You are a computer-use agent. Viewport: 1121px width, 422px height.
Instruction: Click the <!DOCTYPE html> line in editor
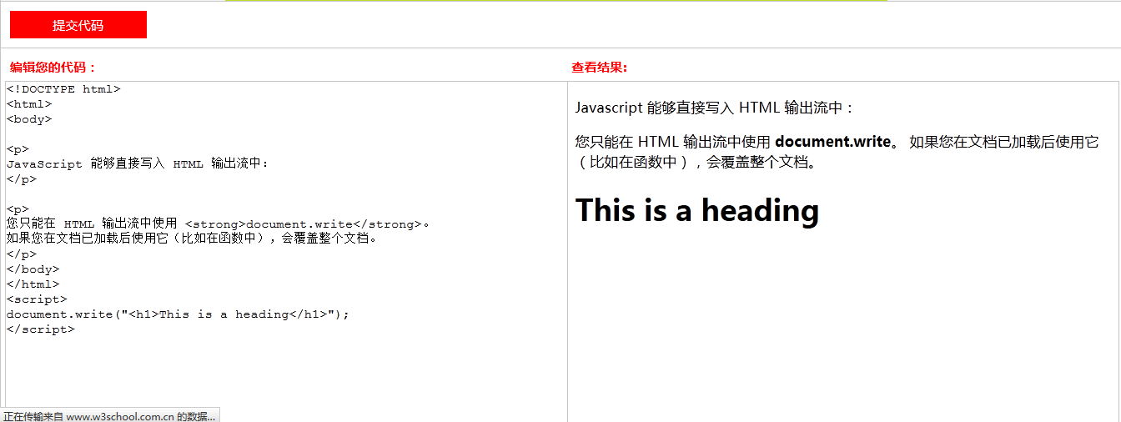tap(63, 89)
